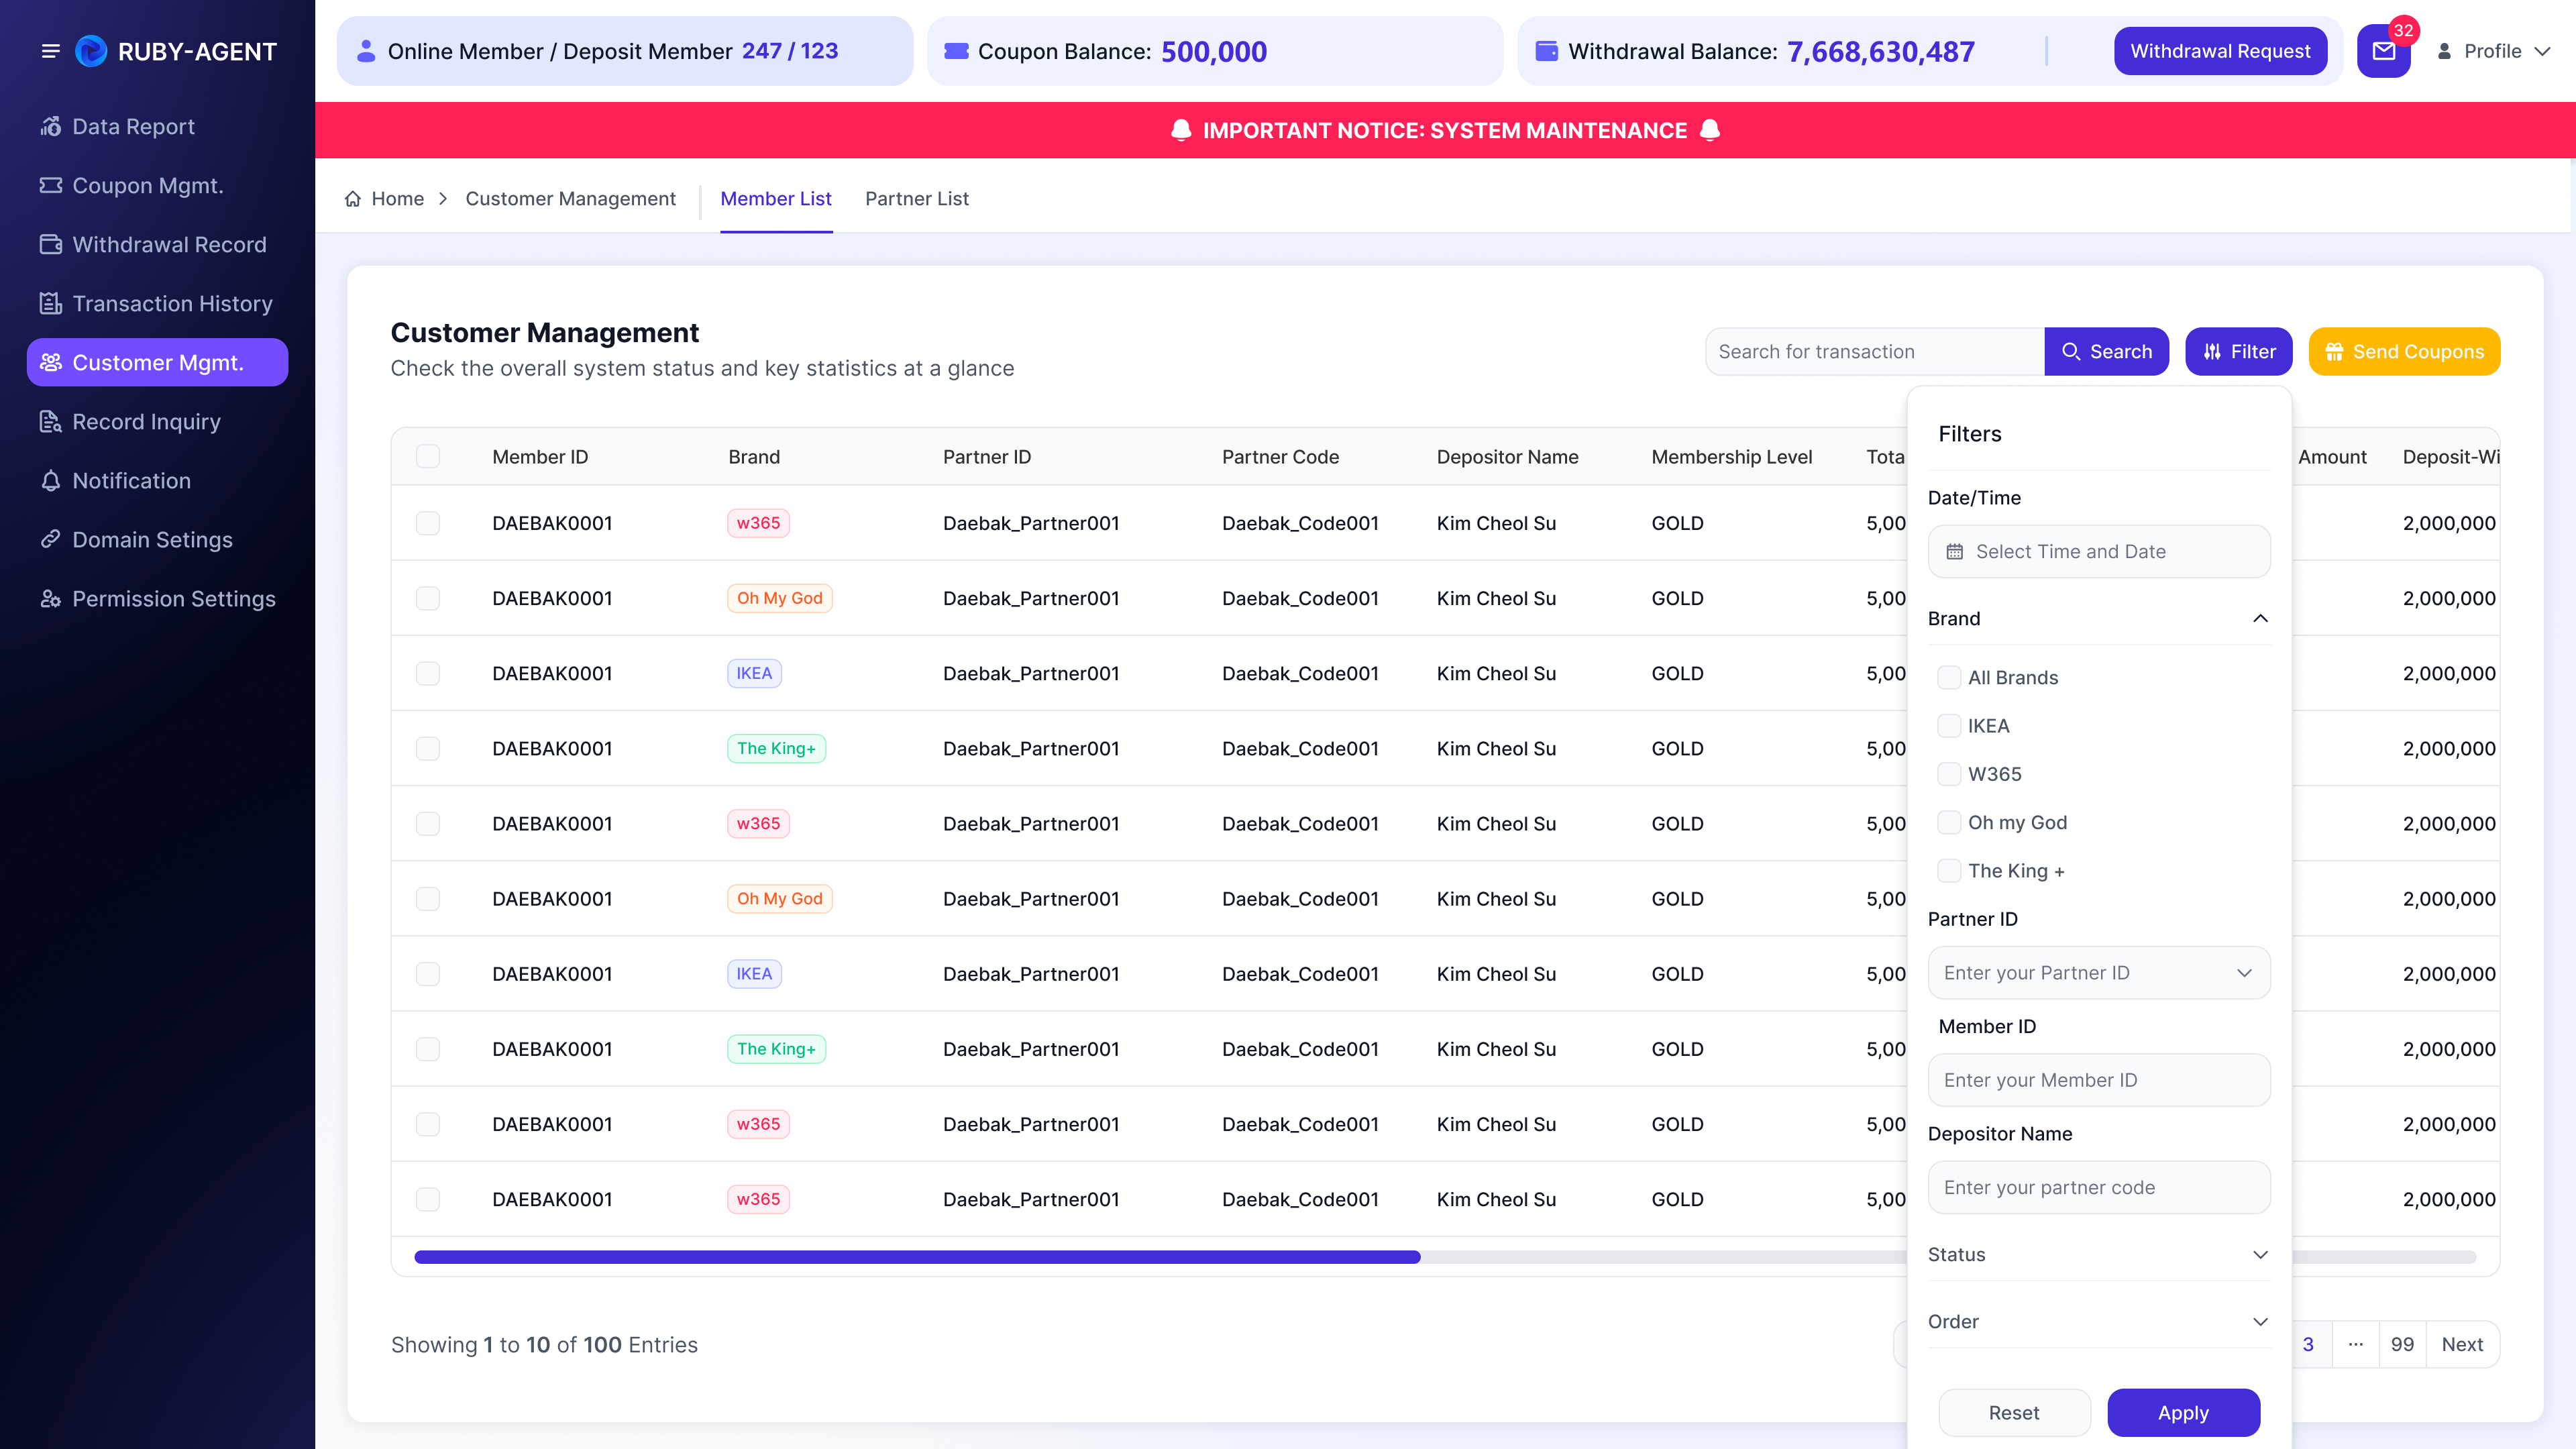Click the magnifier icon in Search button

coord(2071,352)
